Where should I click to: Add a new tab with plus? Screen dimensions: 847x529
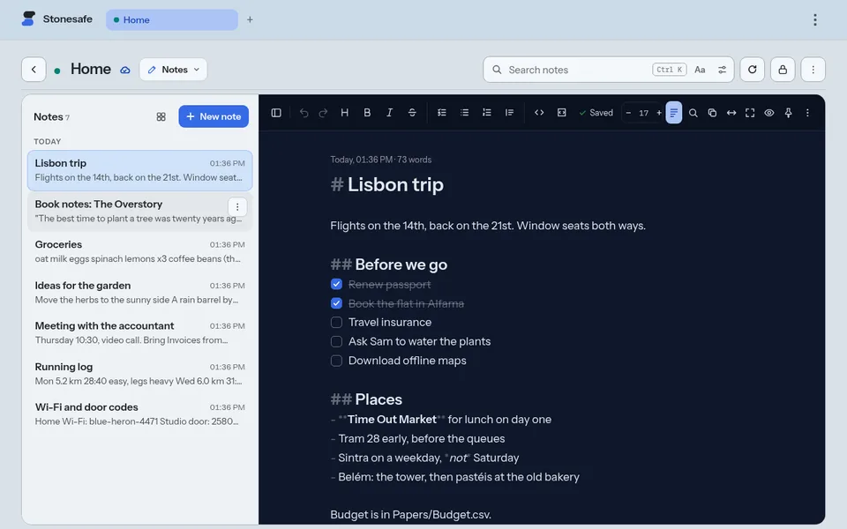pyautogui.click(x=250, y=20)
